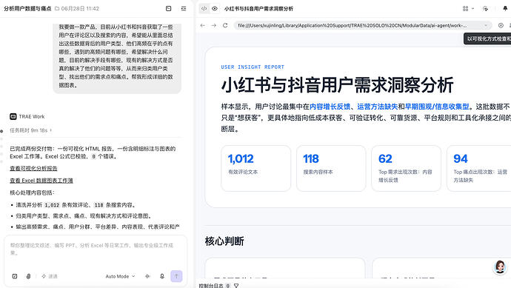Image resolution: width=511 pixels, height=288 pixels.
Task: Open the Auto Mode dropdown
Action: point(120,276)
